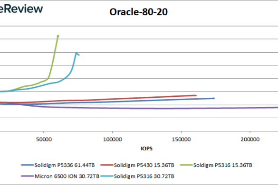Screen dimensions: 278x185
Task: Click the end point of the red line
Action: tap(196, 95)
